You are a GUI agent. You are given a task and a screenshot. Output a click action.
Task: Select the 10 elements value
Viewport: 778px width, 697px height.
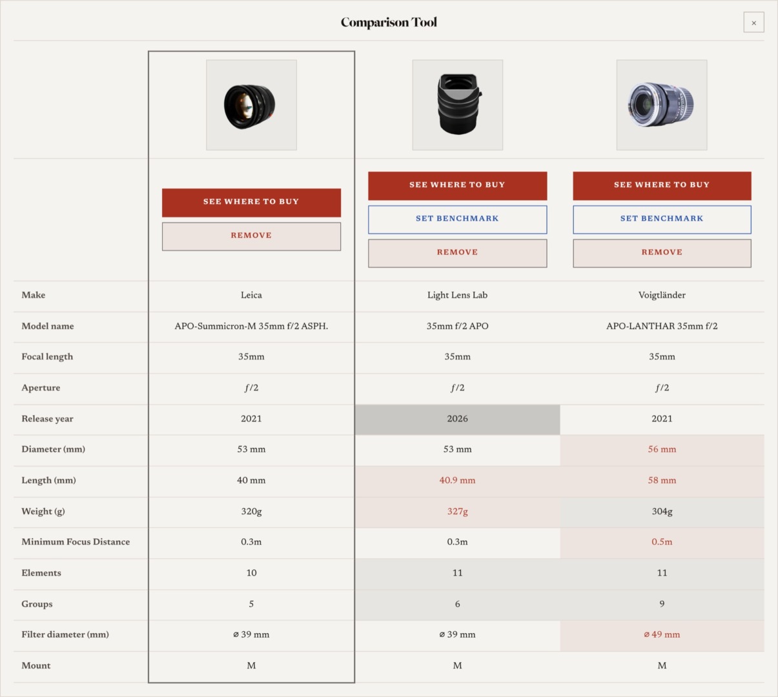coord(251,573)
